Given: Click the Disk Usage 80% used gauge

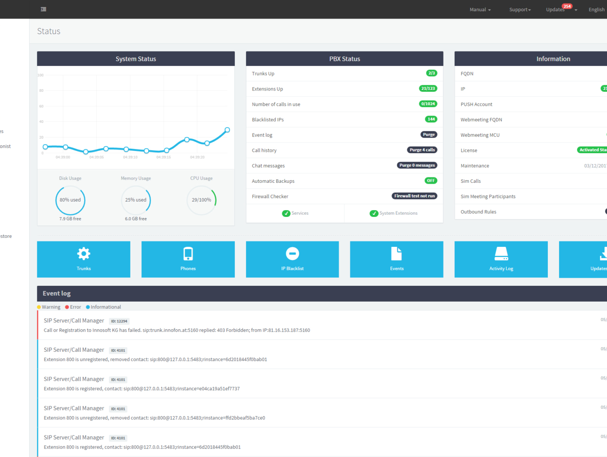Looking at the screenshot, I should [70, 200].
